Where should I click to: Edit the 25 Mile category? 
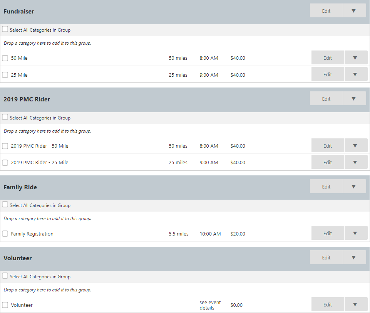coord(328,74)
